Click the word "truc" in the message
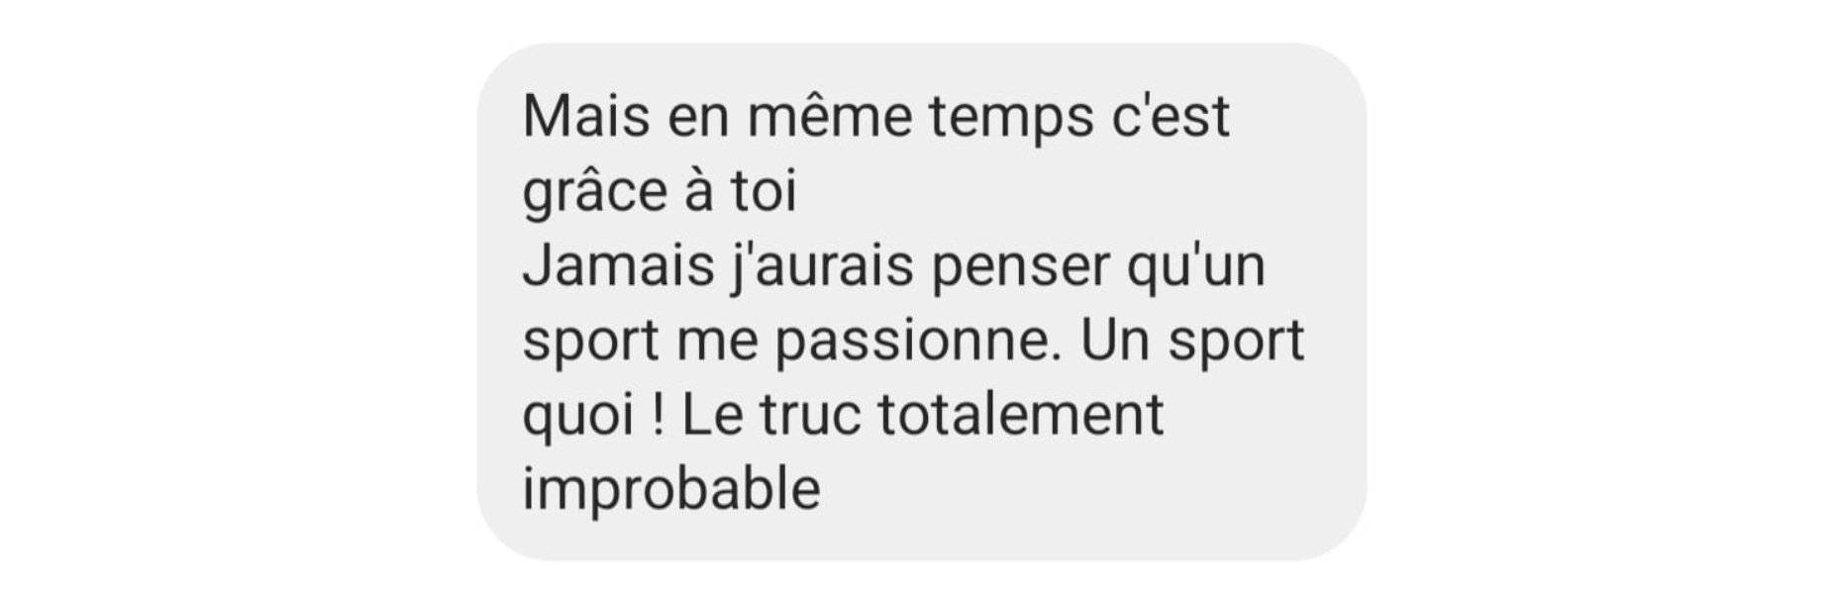The height and width of the screenshot is (603, 1838). click(x=810, y=416)
